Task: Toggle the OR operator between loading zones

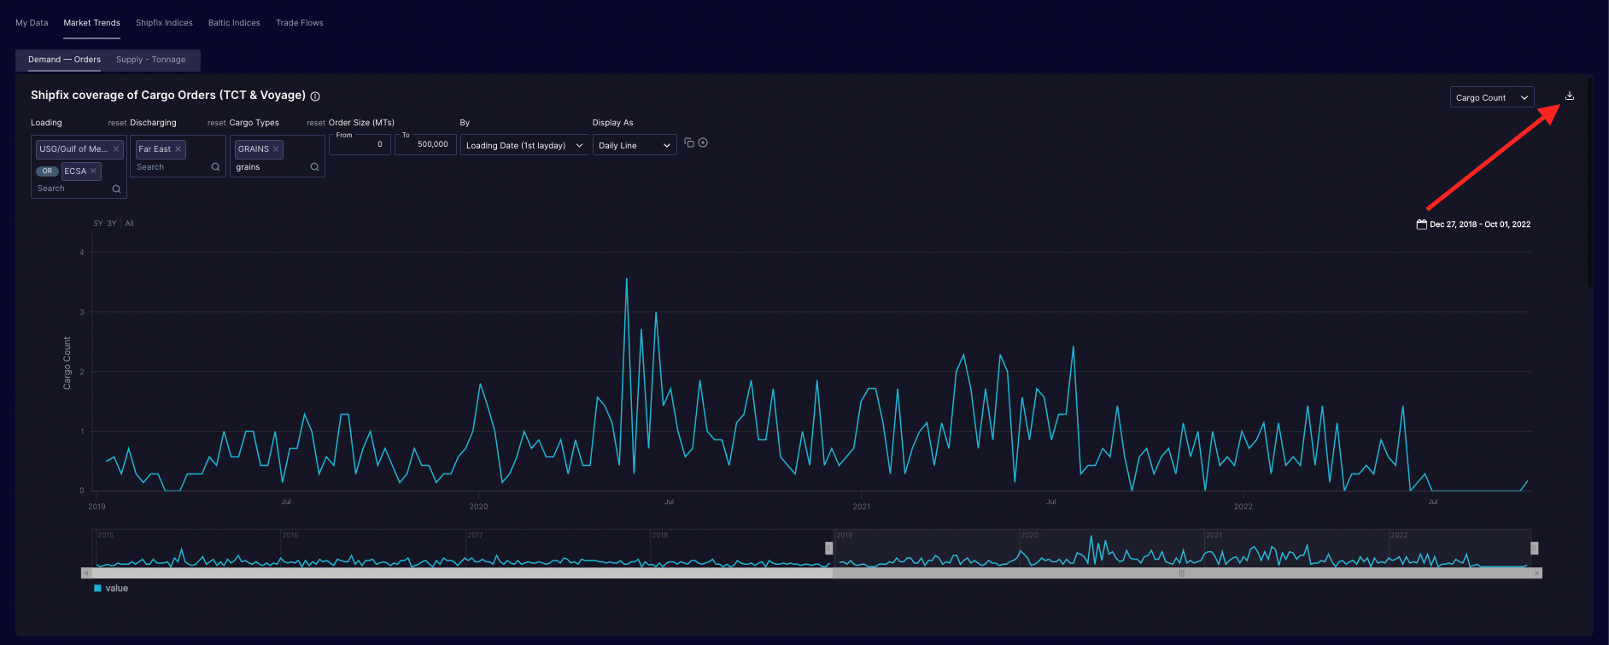Action: [47, 171]
